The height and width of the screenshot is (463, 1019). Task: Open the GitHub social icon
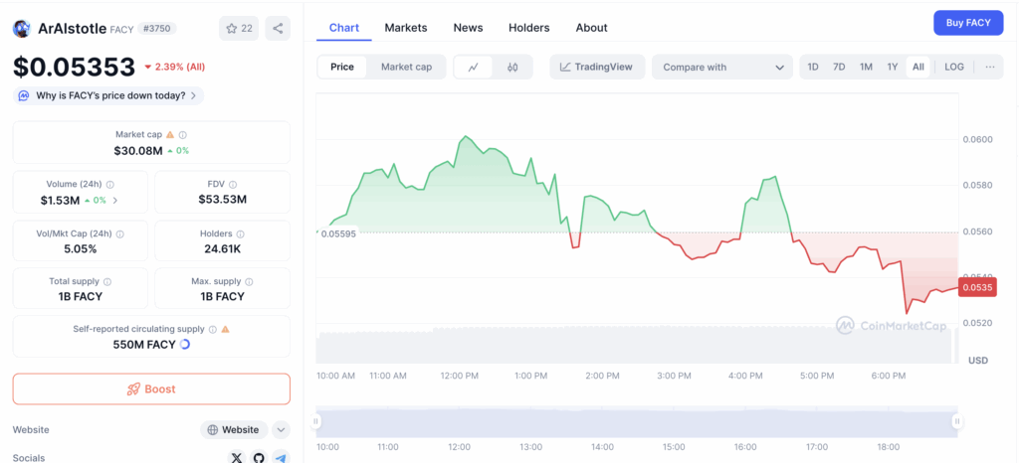[x=259, y=457]
